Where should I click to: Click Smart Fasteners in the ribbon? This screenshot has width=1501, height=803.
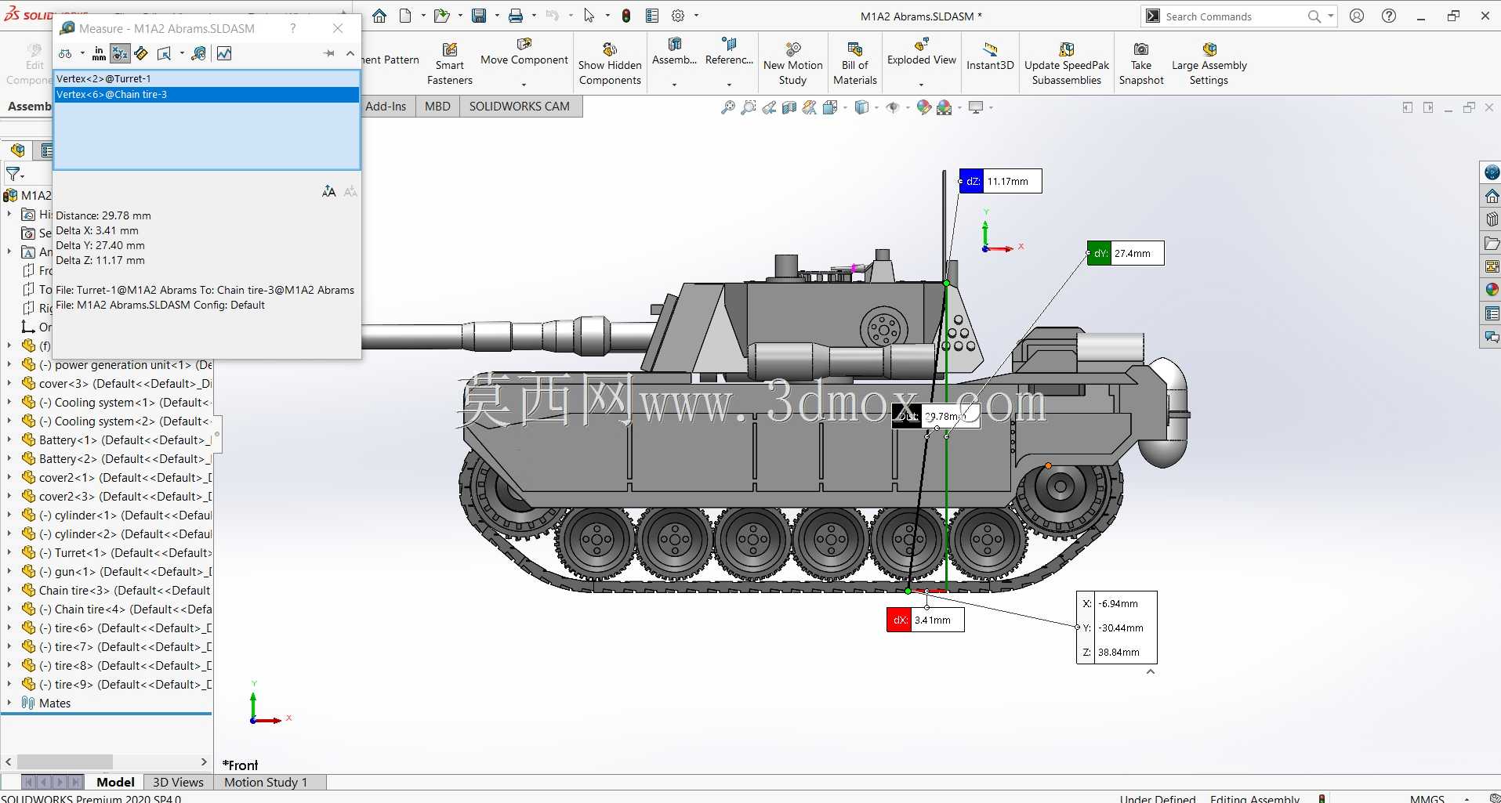450,63
